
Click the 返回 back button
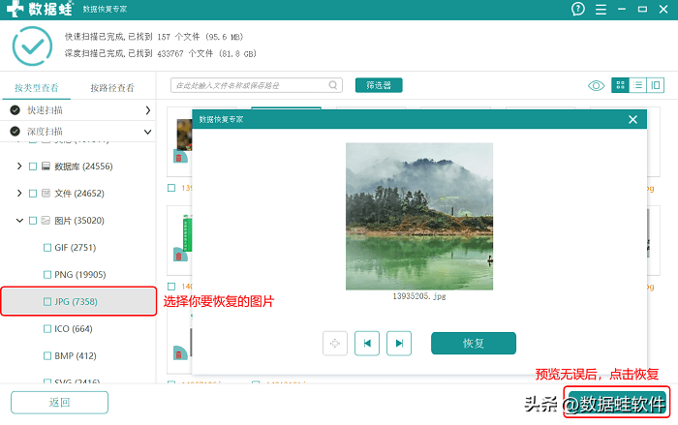(x=59, y=403)
